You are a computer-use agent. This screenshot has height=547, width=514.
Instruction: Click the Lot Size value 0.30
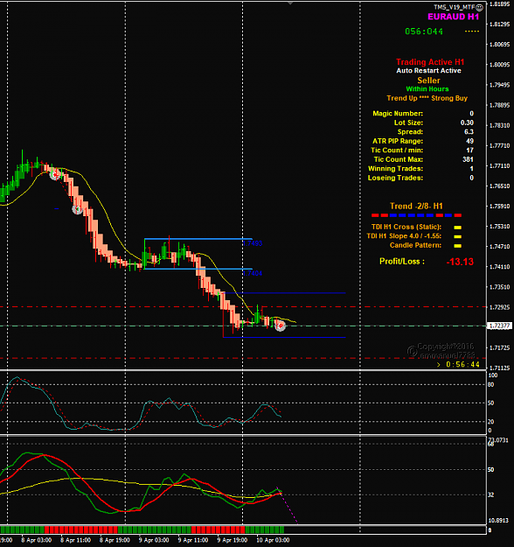coord(467,123)
